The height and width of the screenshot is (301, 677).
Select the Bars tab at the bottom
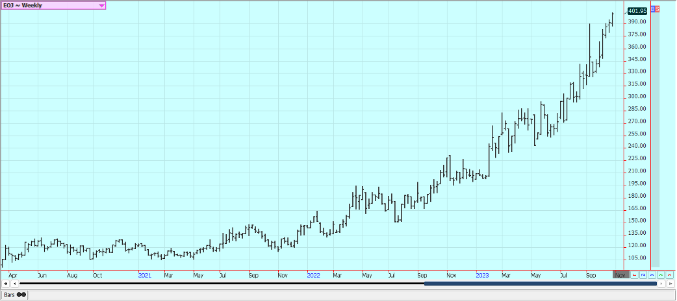10,295
